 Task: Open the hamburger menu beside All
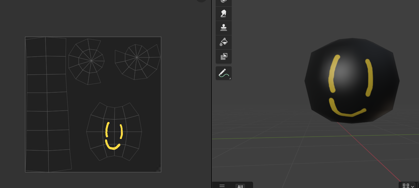click(x=222, y=186)
